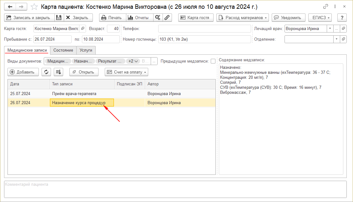Click the sort records icon
Image resolution: width=353 pixels, height=202 pixels.
click(58, 72)
